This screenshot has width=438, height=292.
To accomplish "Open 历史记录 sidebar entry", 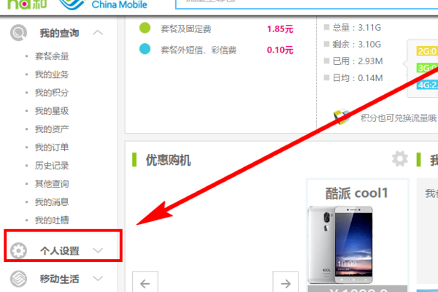I will click(x=52, y=166).
